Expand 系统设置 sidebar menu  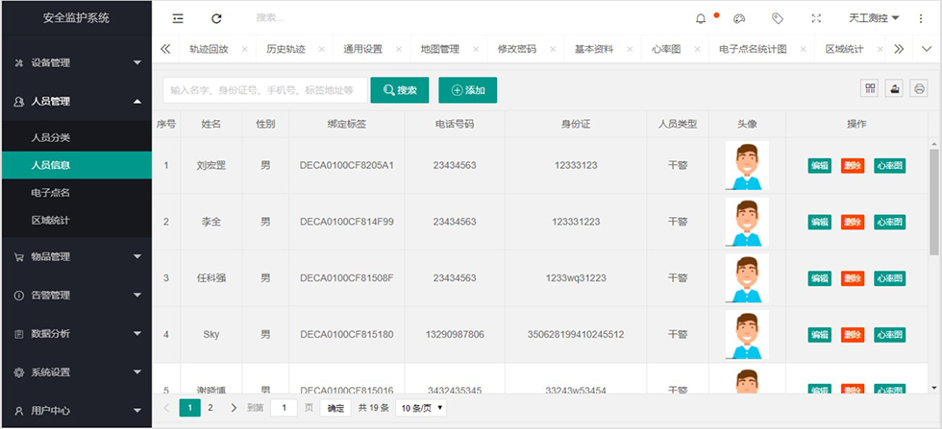click(76, 372)
